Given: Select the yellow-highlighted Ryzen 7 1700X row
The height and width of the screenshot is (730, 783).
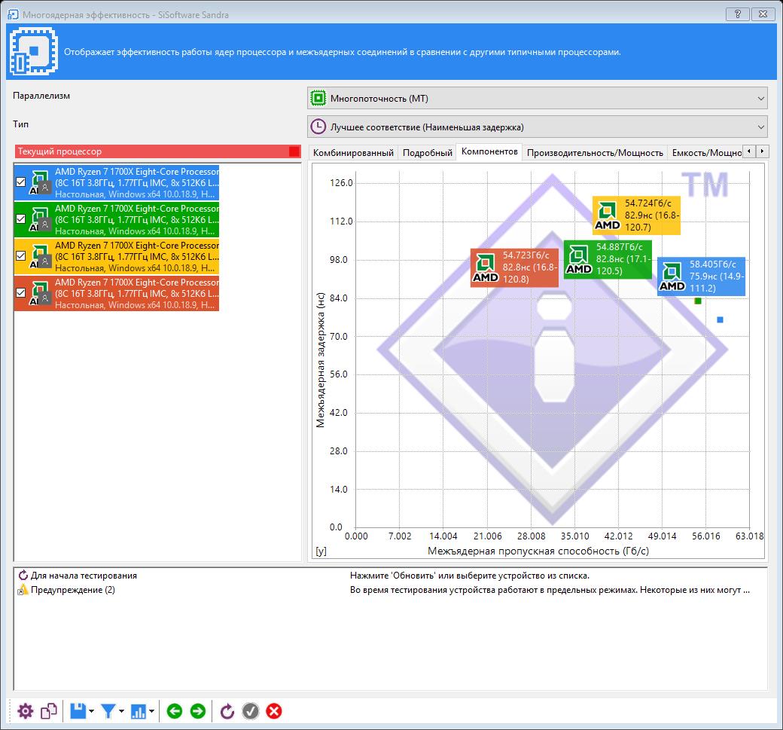Looking at the screenshot, I should [x=117, y=256].
